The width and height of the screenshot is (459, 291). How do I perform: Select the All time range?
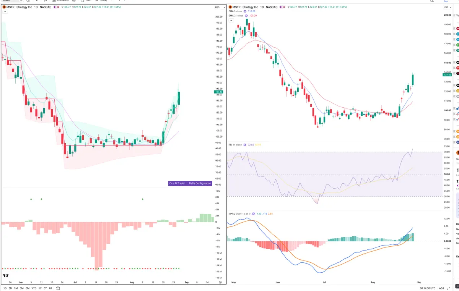click(50, 288)
